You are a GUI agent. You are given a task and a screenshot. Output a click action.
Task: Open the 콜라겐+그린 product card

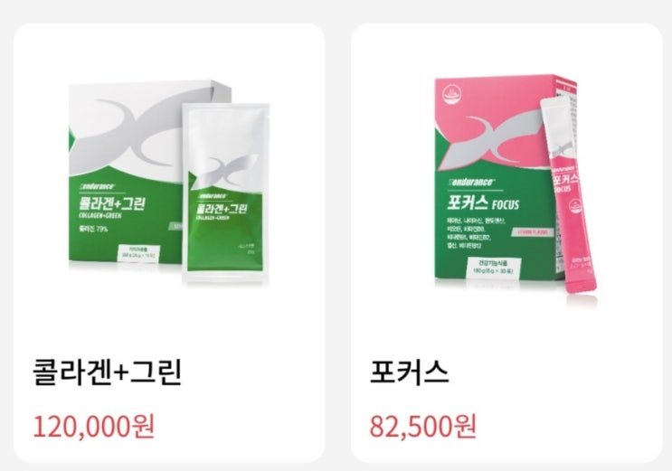click(169, 242)
